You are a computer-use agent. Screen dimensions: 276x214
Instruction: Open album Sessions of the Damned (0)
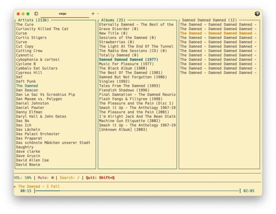click(128, 38)
